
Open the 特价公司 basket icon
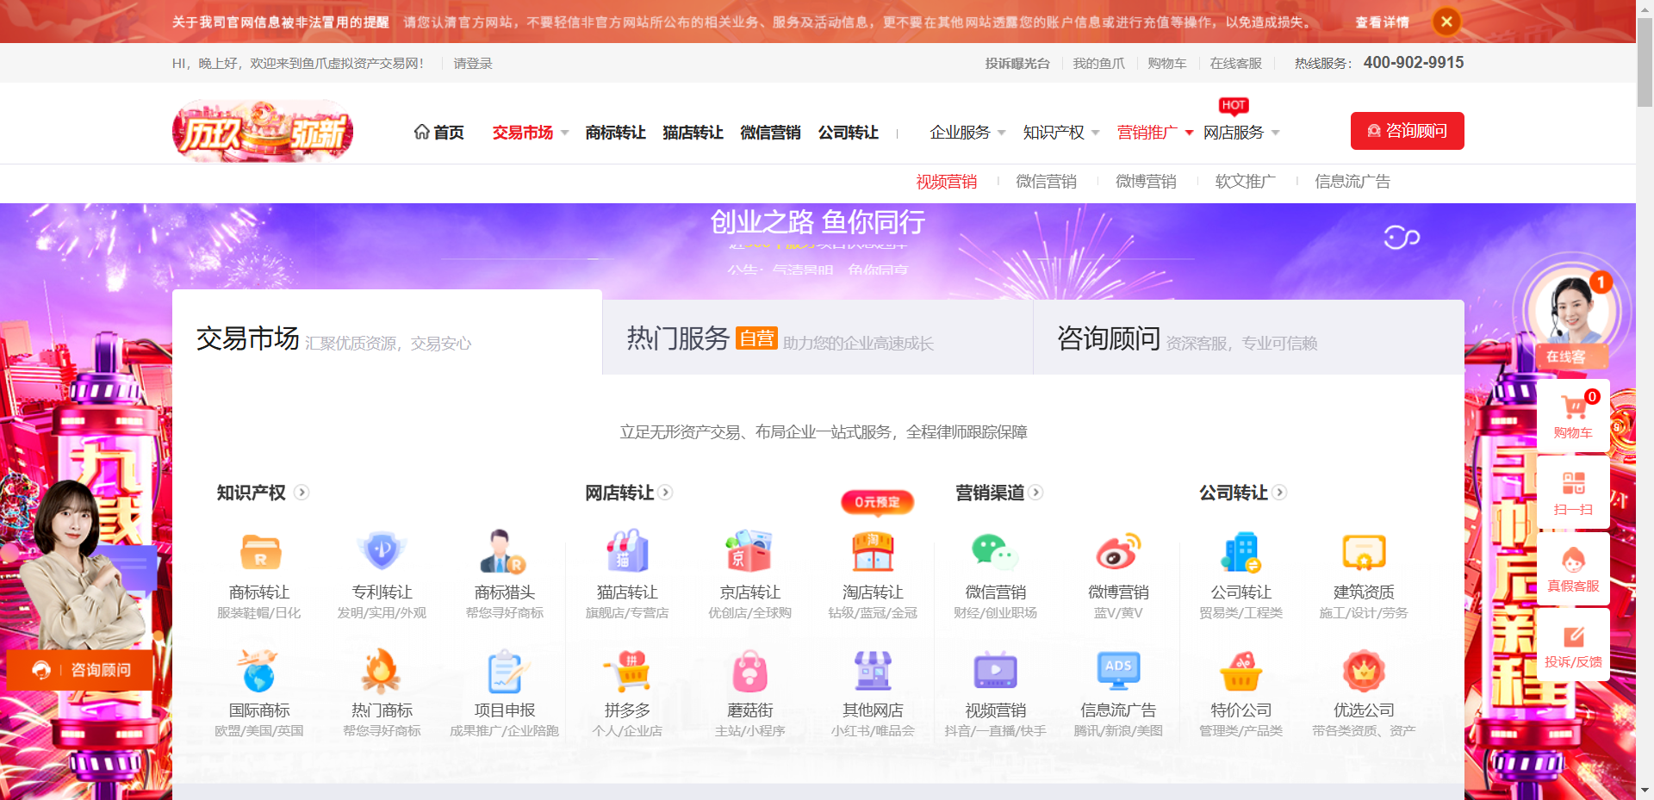pyautogui.click(x=1240, y=671)
